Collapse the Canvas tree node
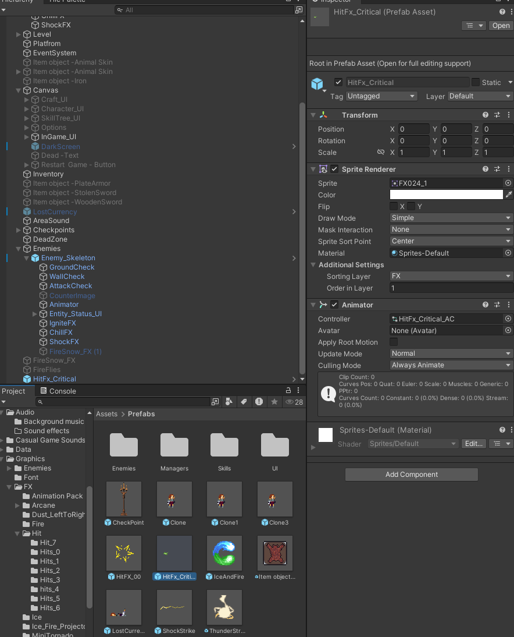This screenshot has height=637, width=514. [18, 90]
